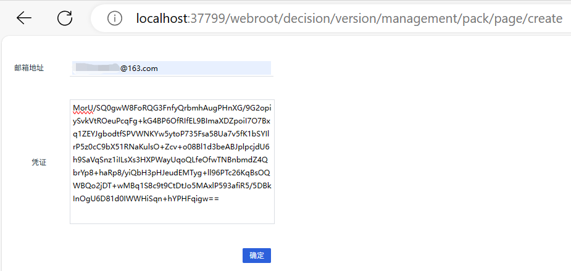
Task: Click credential line starting with WBQo2jDT+wMBq1S8c9t9
Action: pos(172,186)
